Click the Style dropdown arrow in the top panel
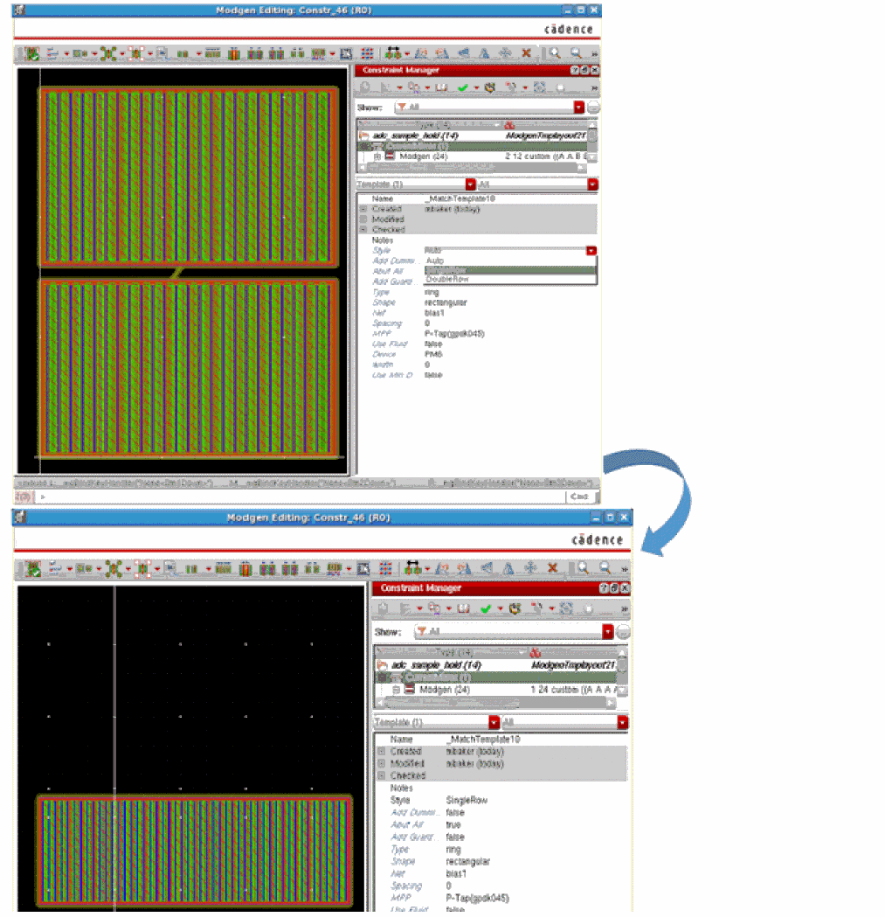 tap(591, 250)
